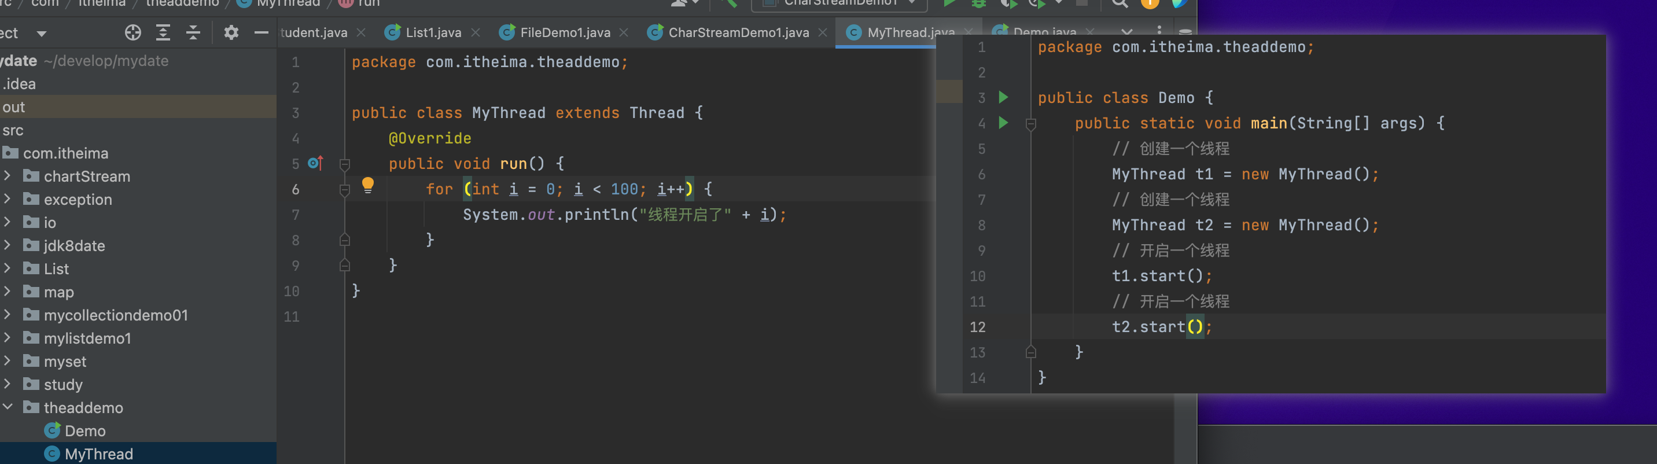Image resolution: width=1657 pixels, height=464 pixels.
Task: Click the theaddemo breadcrumb
Action: tap(182, 3)
